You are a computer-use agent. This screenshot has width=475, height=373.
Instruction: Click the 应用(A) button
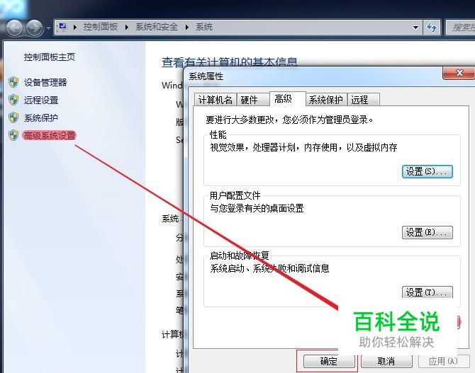(x=444, y=361)
